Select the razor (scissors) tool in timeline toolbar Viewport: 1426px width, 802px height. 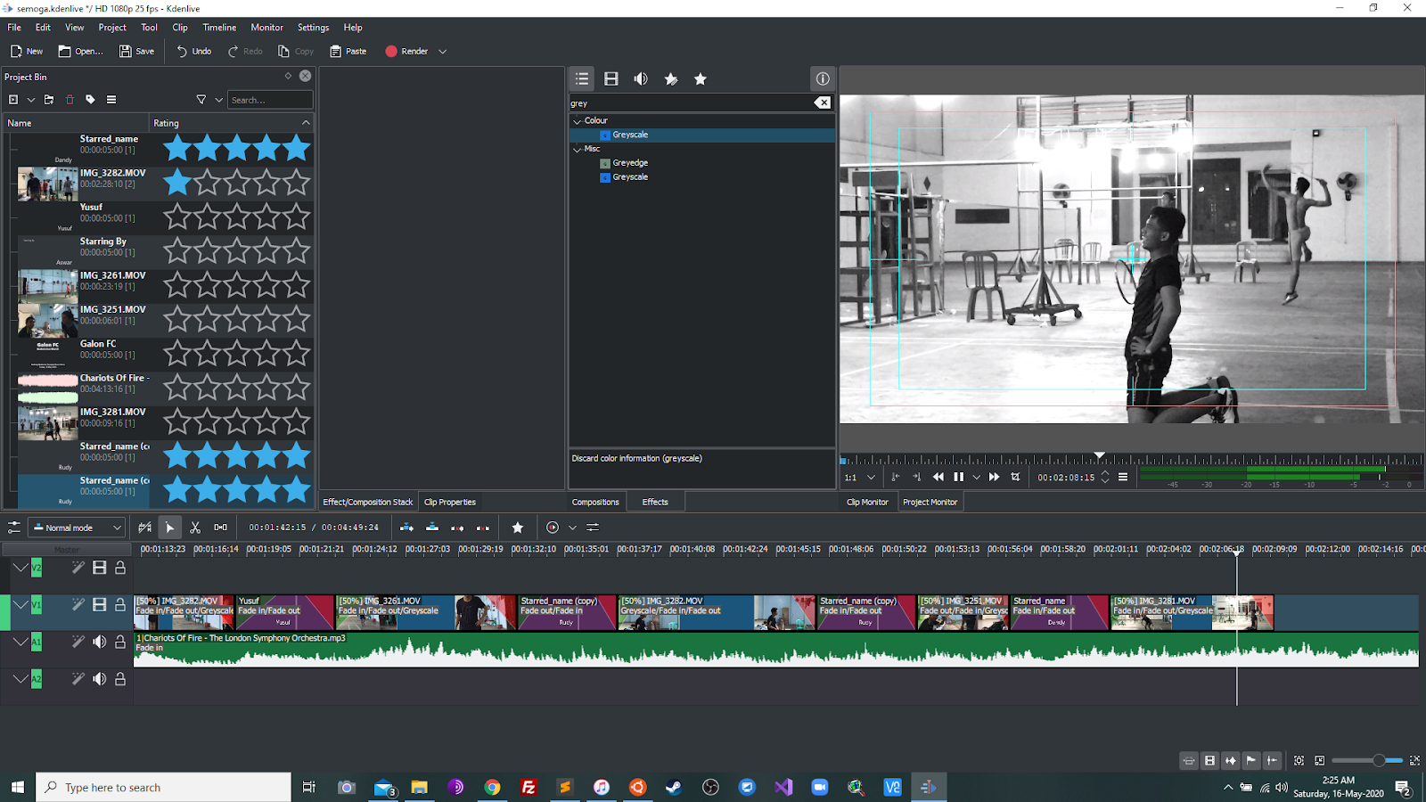(x=195, y=528)
